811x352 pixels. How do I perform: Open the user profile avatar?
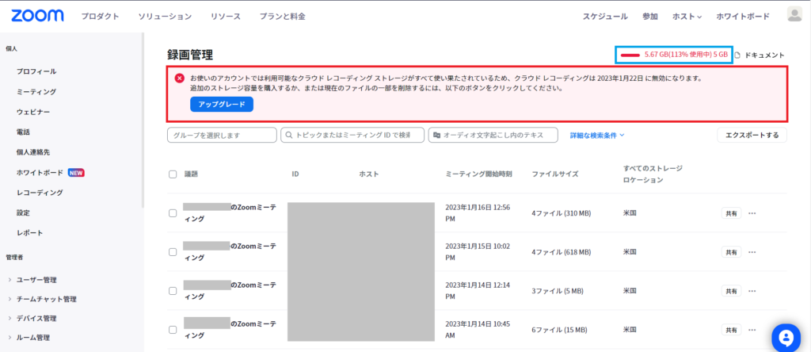pos(794,15)
